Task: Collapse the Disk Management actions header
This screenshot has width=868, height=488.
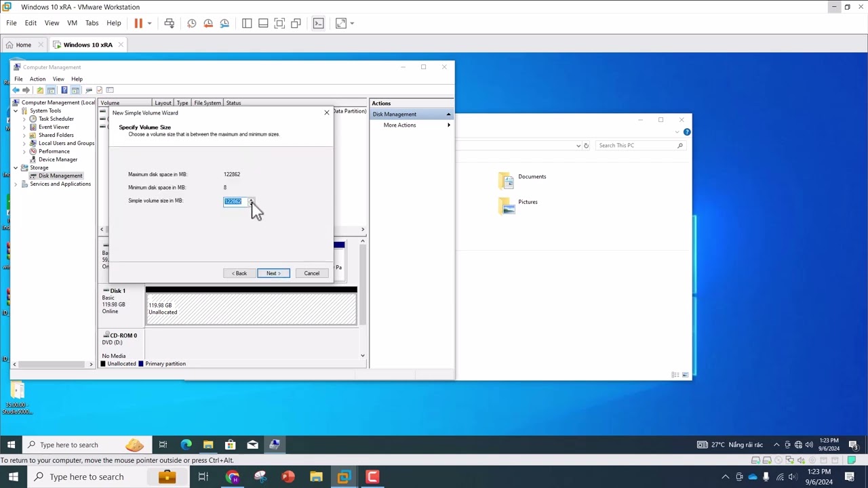Action: (448, 114)
